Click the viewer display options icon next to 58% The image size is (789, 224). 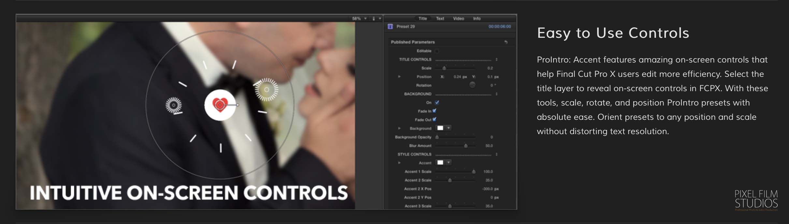pos(374,19)
